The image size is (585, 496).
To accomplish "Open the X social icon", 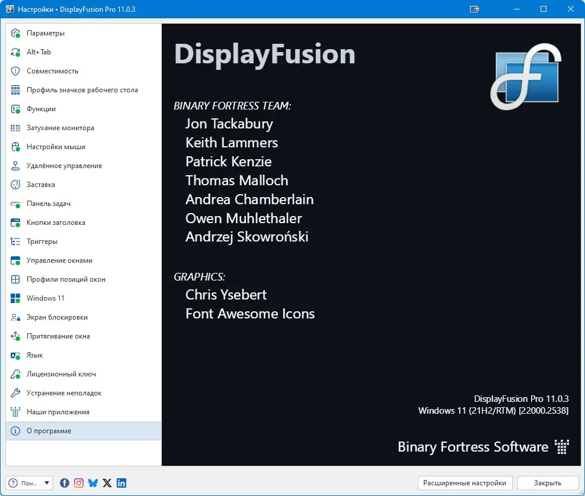I will [107, 483].
